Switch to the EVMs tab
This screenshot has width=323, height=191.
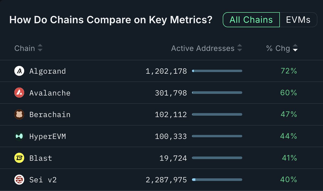[x=298, y=20]
